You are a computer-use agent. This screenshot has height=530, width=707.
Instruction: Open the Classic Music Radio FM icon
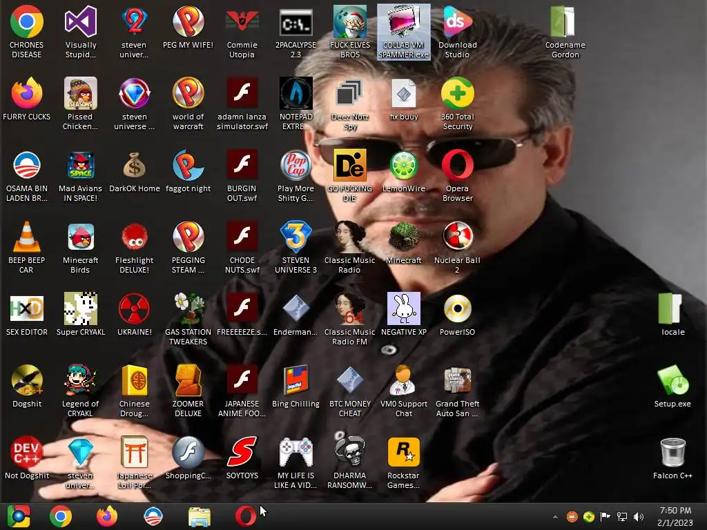tap(350, 308)
